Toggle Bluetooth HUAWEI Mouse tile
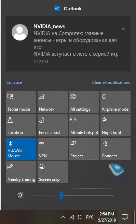136x224 pixels. [x=21, y=149]
